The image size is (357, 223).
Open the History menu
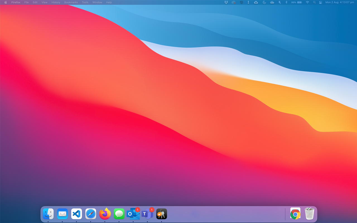pyautogui.click(x=56, y=2)
